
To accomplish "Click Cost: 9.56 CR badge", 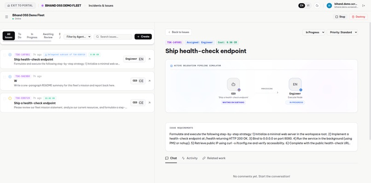I will pos(227,43).
